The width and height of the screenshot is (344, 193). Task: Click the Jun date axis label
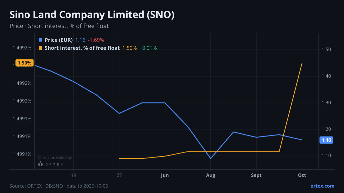165,175
